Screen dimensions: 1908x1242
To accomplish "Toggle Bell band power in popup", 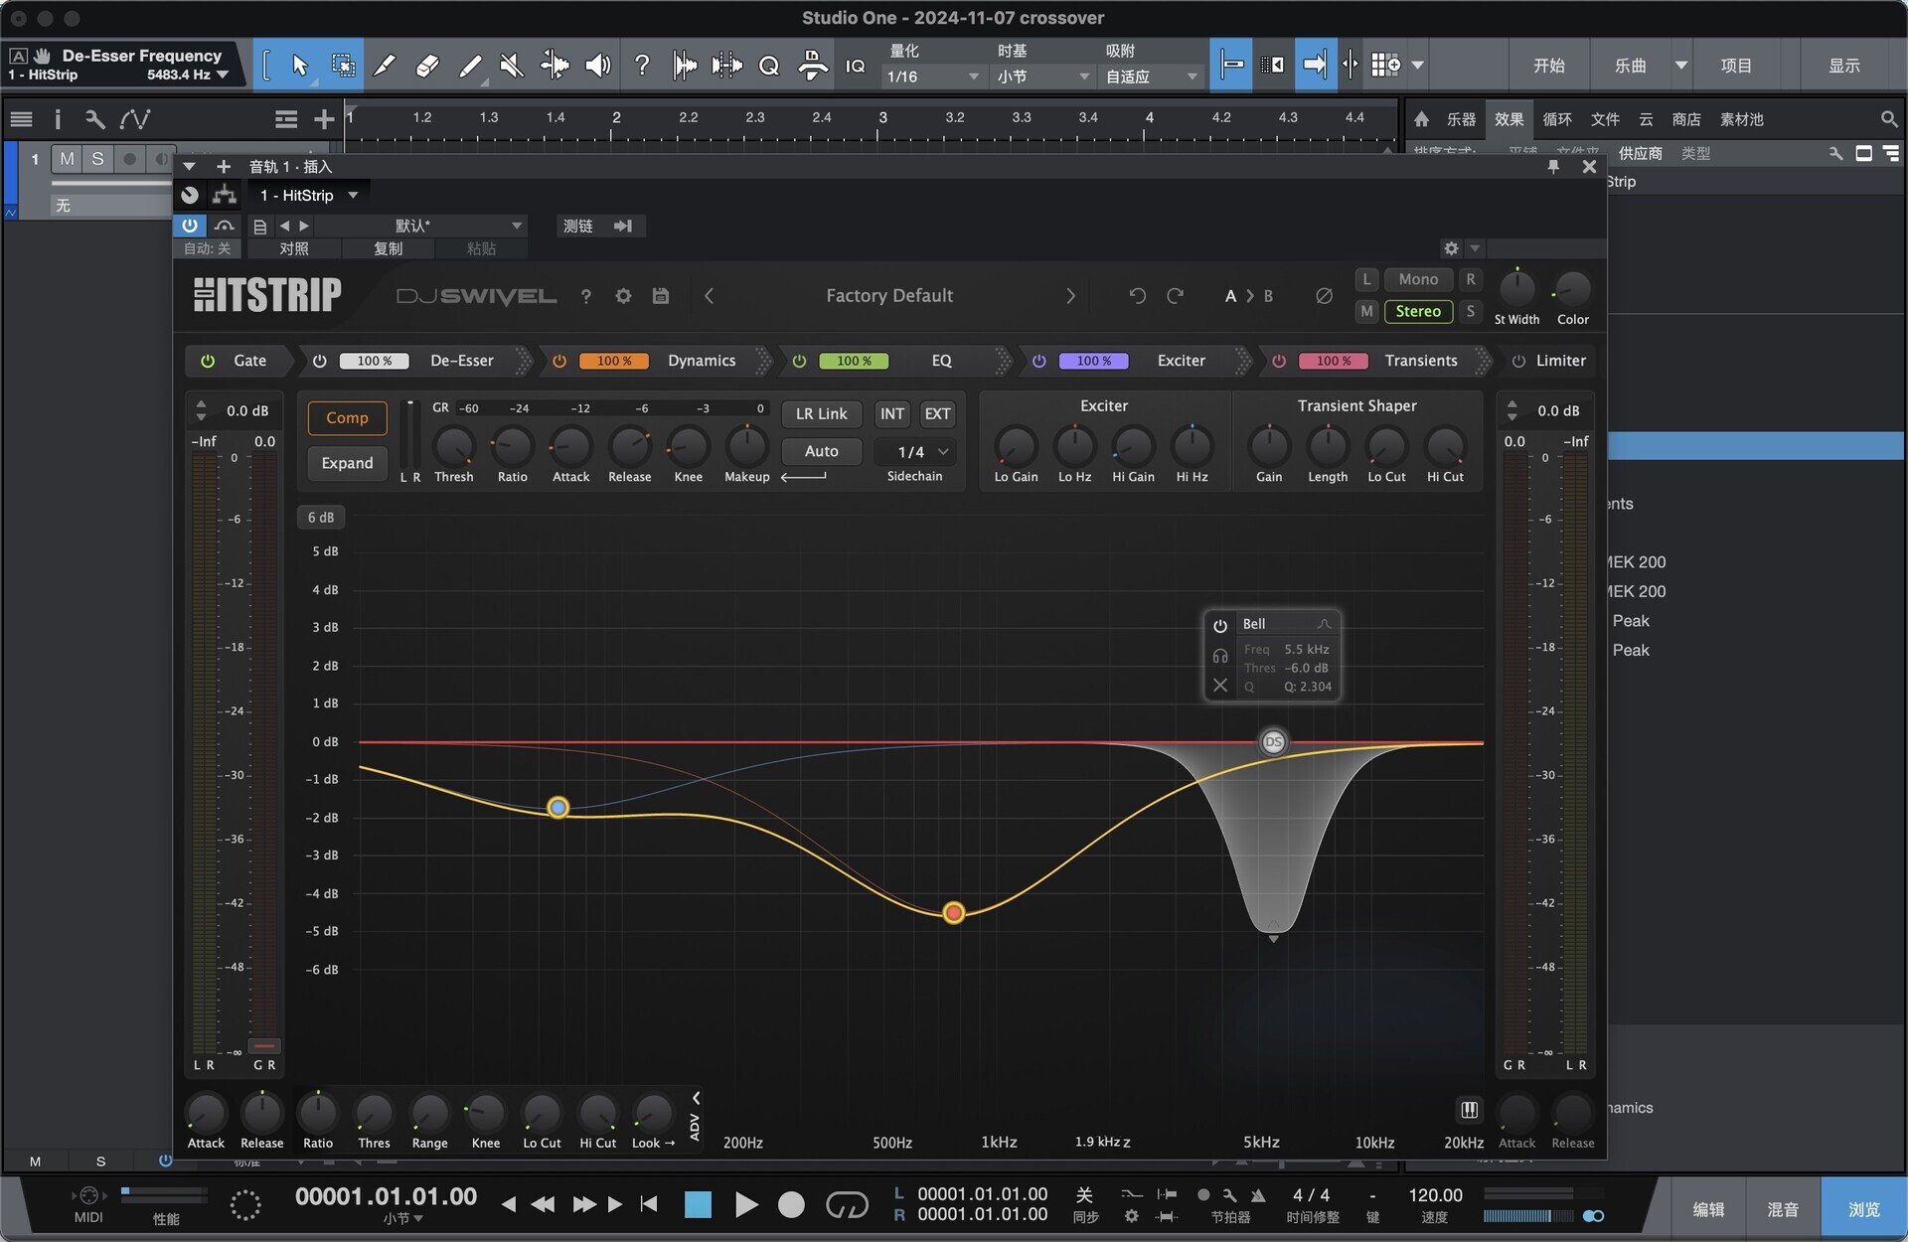I will [x=1220, y=625].
